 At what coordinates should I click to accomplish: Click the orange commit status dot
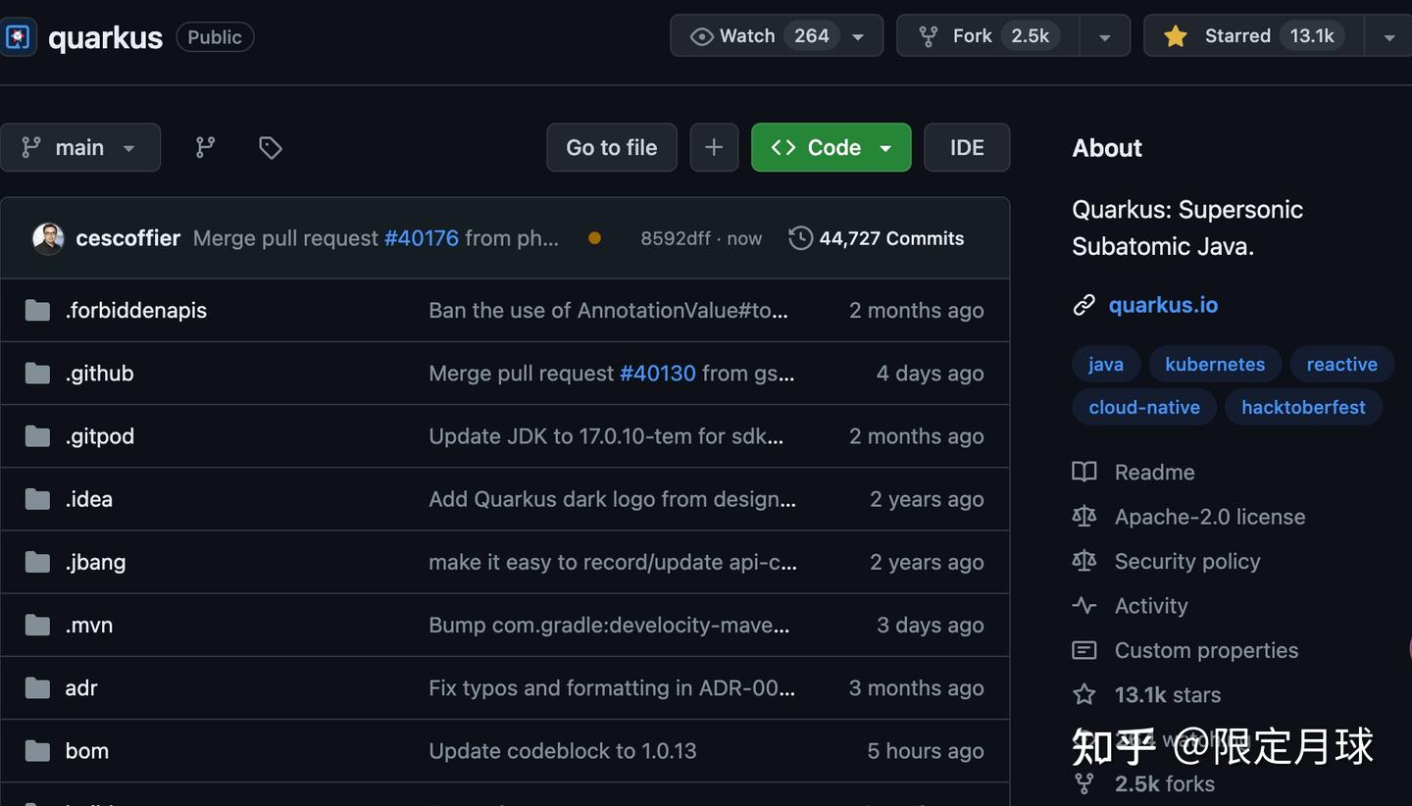coord(594,238)
